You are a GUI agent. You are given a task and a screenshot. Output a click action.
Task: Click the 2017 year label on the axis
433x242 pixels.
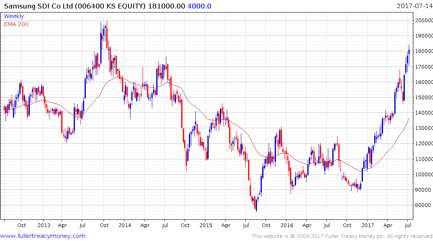368,225
